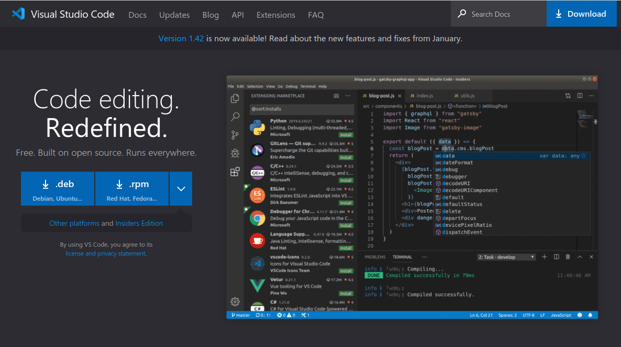Click the Language Support Java extension icon
This screenshot has width=621, height=347.
click(258, 241)
